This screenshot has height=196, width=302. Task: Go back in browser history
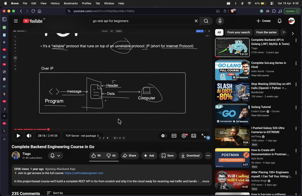[21, 11]
